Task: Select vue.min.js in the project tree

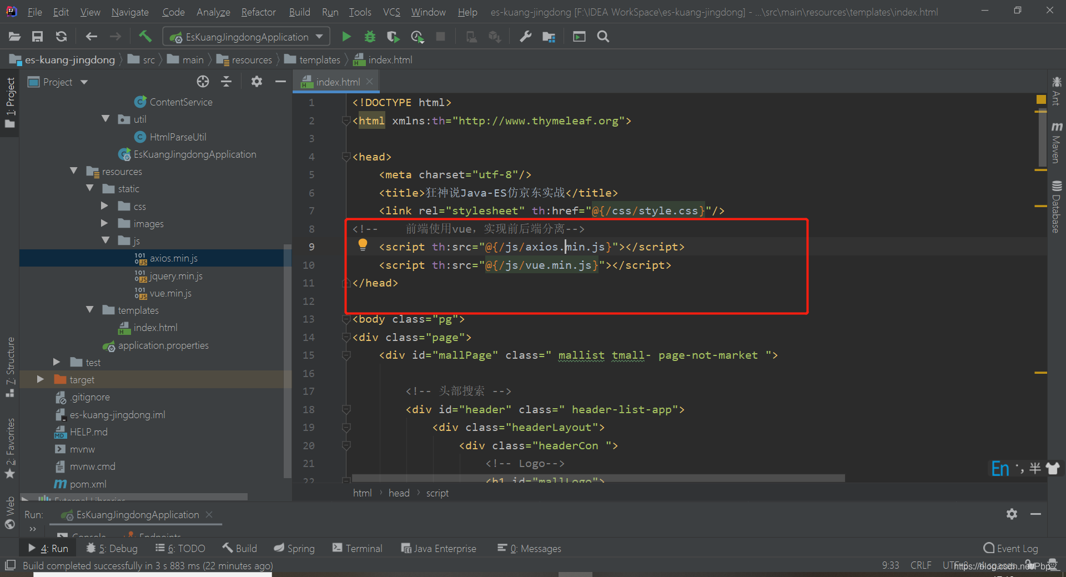Action: 170,293
